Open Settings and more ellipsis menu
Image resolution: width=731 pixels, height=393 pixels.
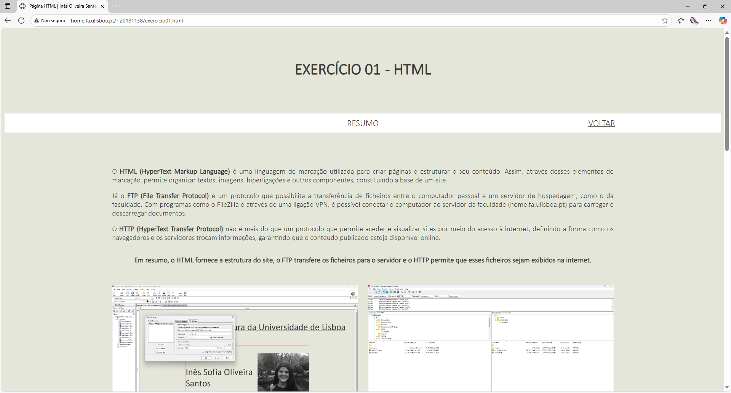click(x=709, y=21)
